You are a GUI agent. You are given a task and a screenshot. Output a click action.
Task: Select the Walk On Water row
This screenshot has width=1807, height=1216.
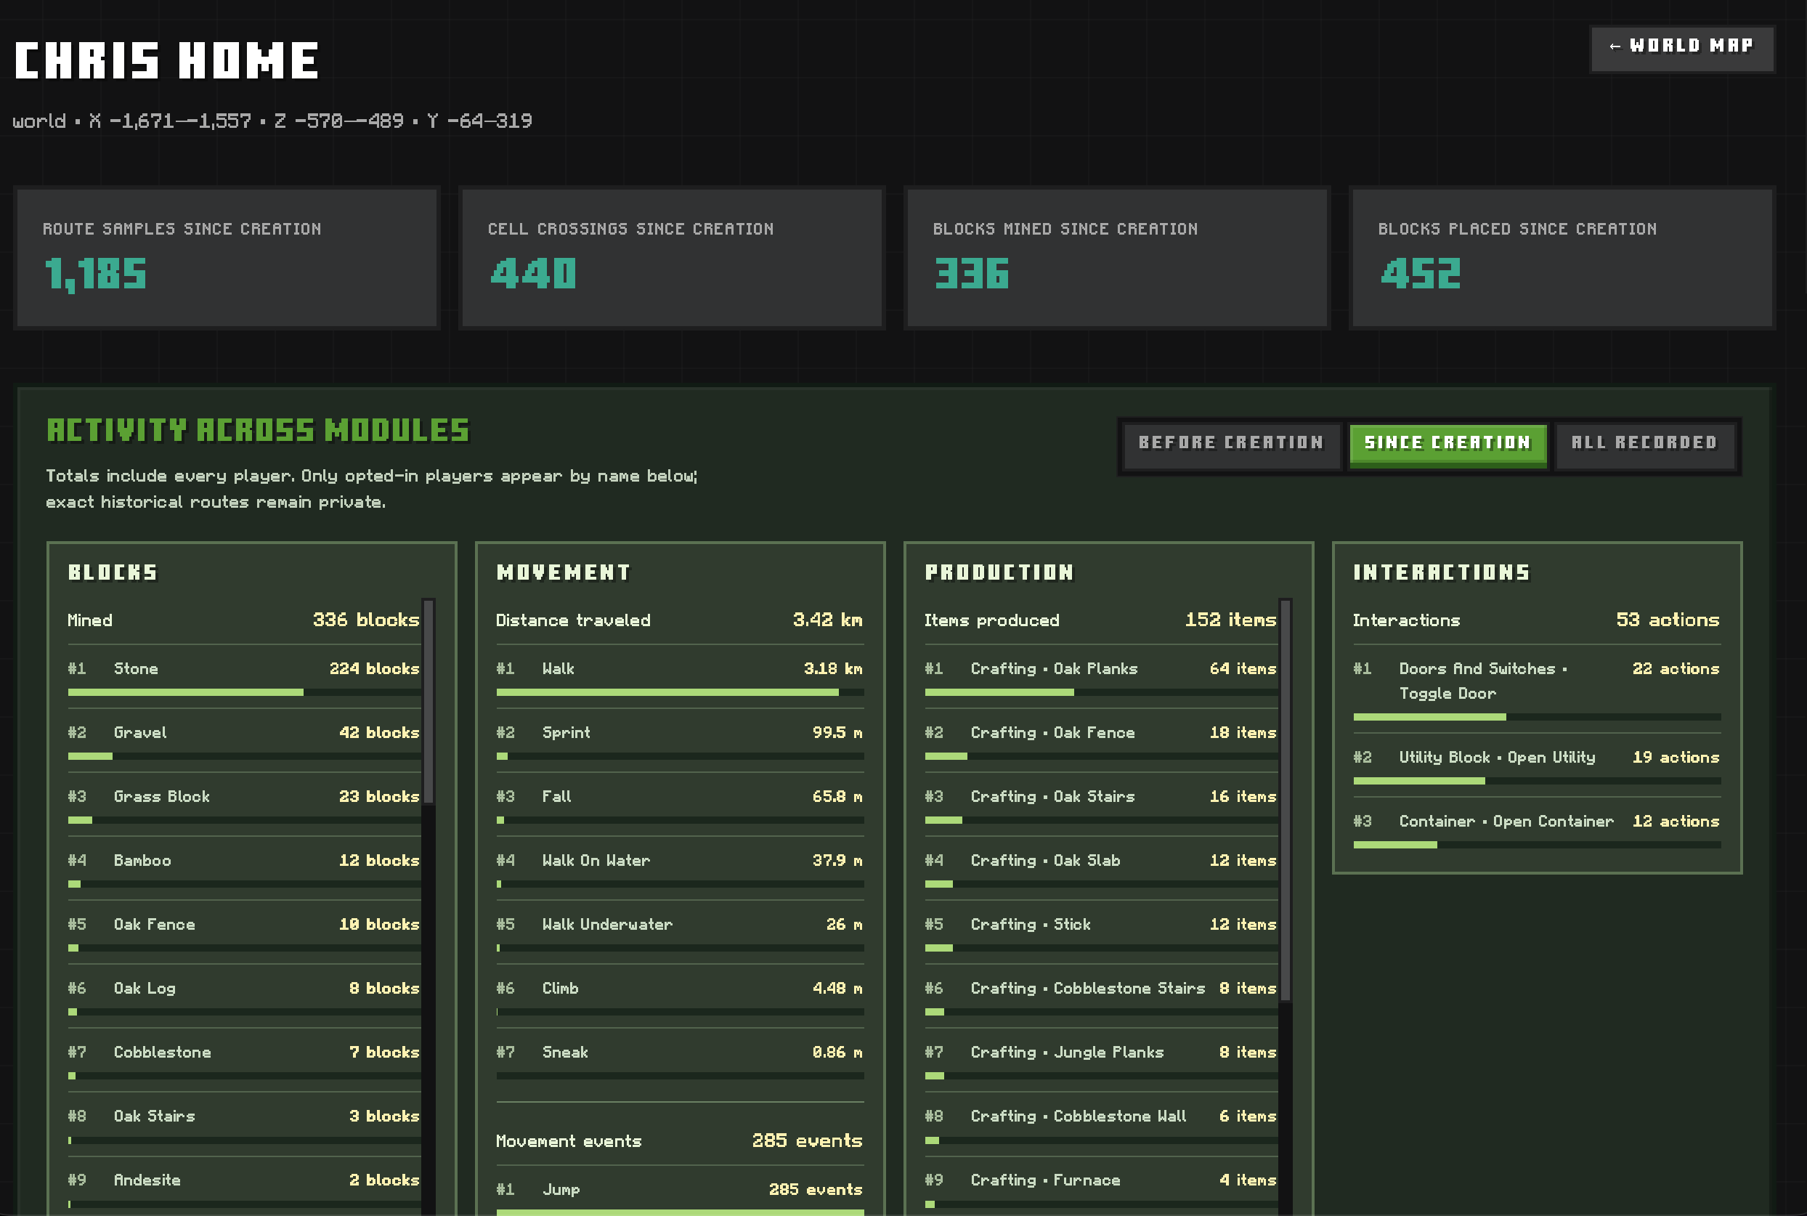[x=680, y=869]
